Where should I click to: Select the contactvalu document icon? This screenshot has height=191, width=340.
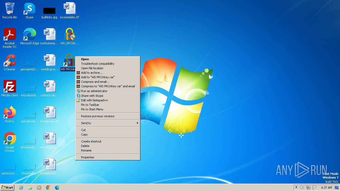click(49, 89)
